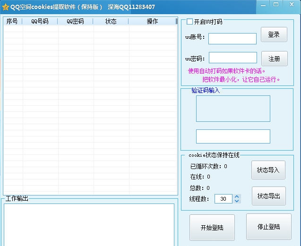Increase 线程数 with the up arrow
The image size is (301, 246).
237,197
